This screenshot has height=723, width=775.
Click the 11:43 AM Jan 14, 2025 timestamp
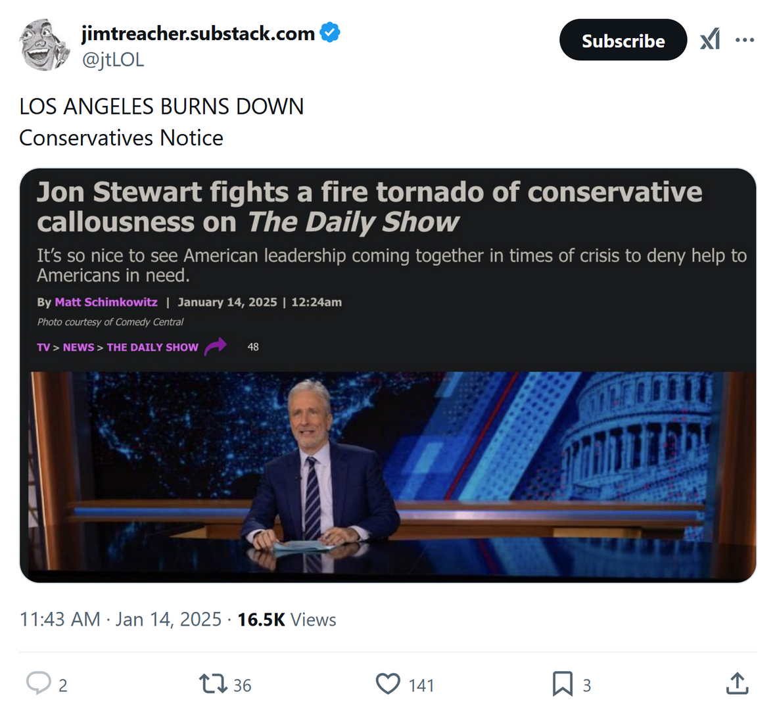click(x=120, y=619)
